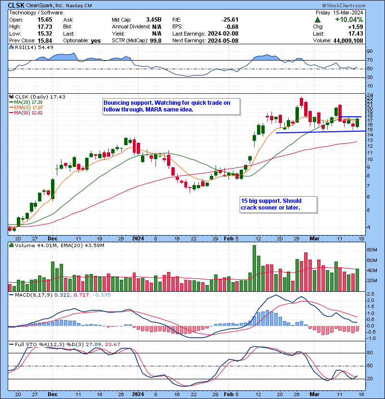Click the Technology / Software sector text
Image resolution: width=385 pixels, height=399 pixels.
coord(36,12)
